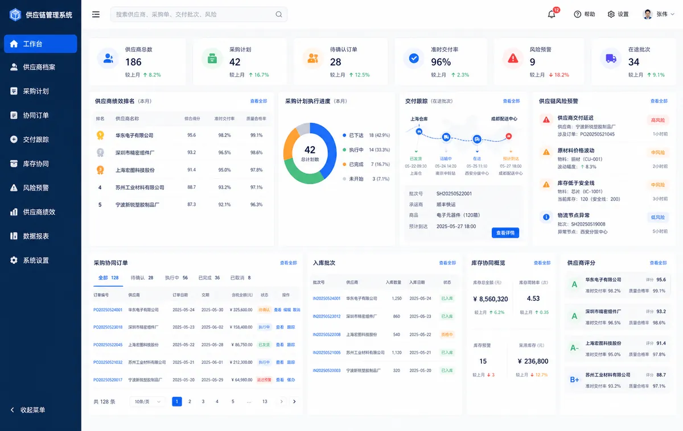Image resolution: width=683 pixels, height=431 pixels.
Task: Toggle the hamburger menu icon
Action: point(96,14)
